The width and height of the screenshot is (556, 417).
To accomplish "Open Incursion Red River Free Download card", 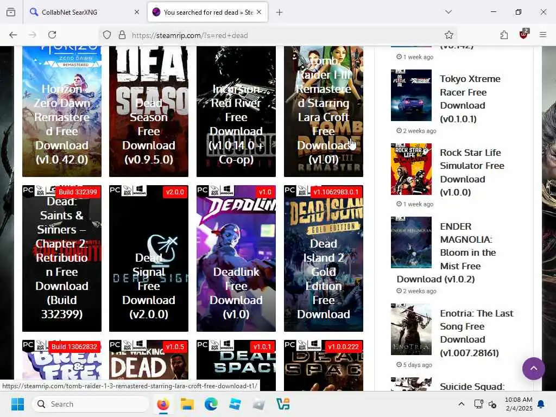I will point(236,111).
